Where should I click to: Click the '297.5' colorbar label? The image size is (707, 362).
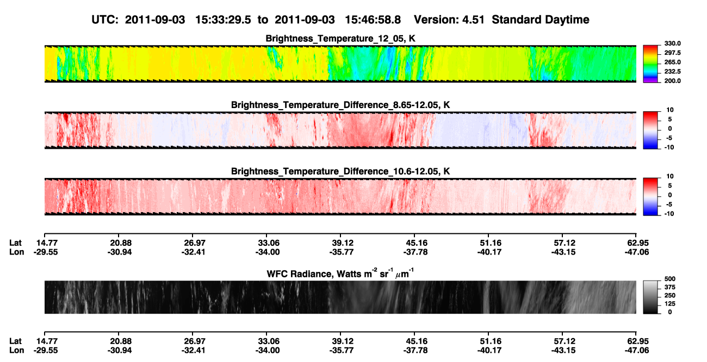[673, 53]
